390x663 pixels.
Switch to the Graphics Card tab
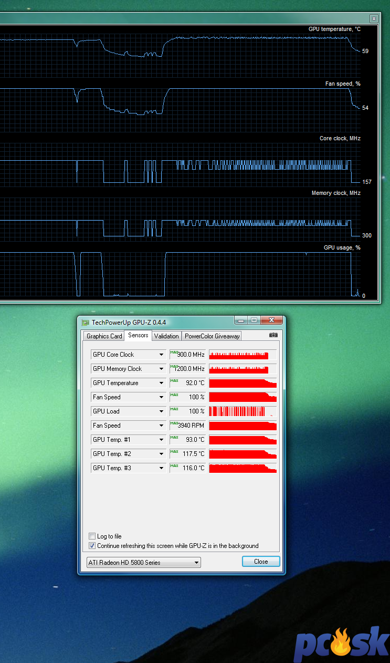click(104, 336)
